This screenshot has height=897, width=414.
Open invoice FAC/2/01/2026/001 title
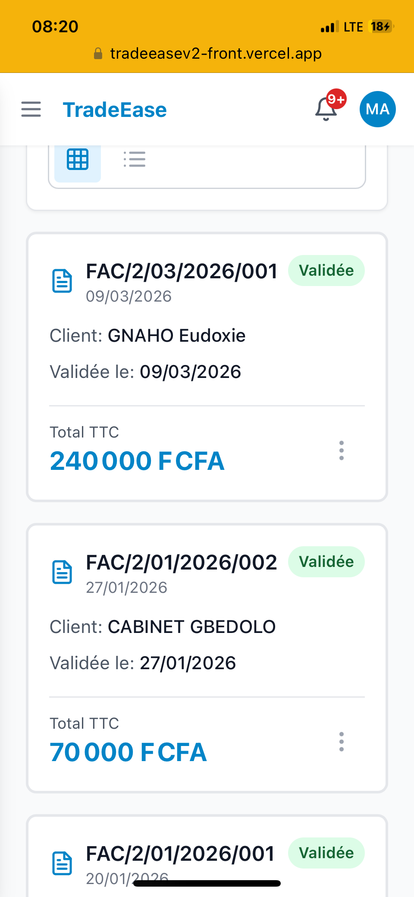point(180,854)
